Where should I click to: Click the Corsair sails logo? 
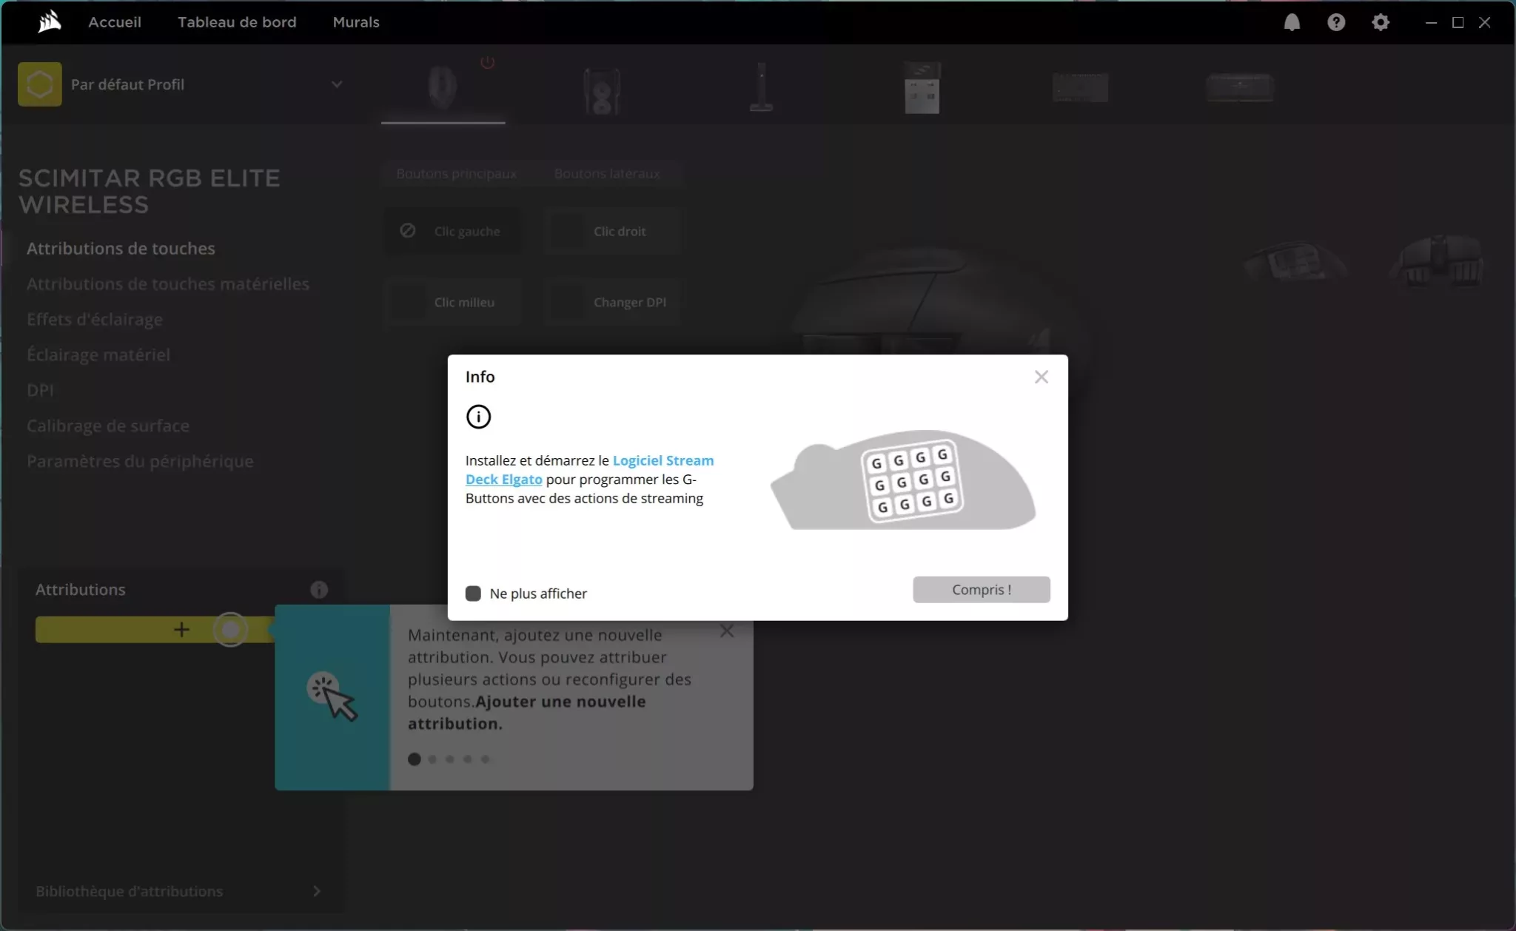[49, 22]
